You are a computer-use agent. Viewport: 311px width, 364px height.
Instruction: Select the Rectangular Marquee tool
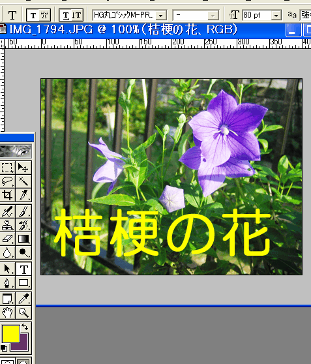coord(7,168)
